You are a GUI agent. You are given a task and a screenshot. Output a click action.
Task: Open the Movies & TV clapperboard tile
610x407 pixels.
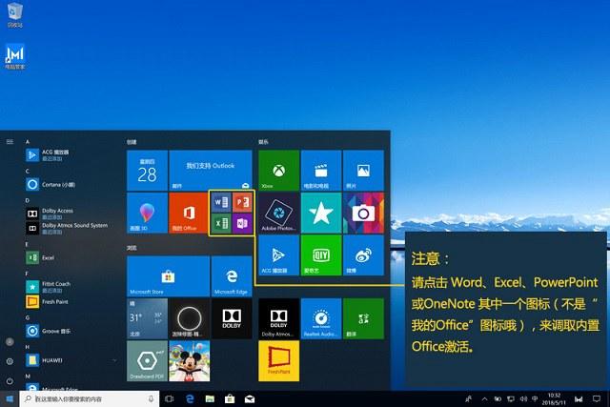click(321, 171)
